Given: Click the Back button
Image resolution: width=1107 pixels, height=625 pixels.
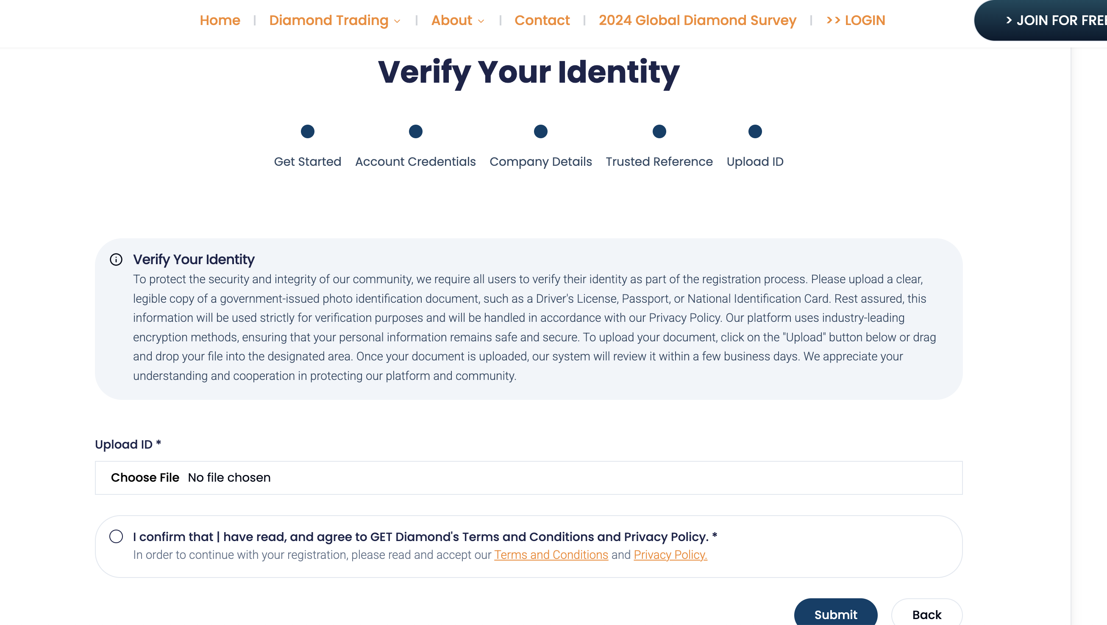Looking at the screenshot, I should [x=926, y=613].
